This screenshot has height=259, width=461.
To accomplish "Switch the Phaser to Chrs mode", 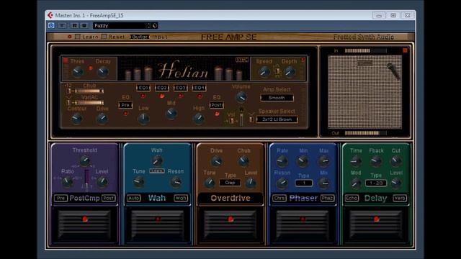I will point(279,199).
